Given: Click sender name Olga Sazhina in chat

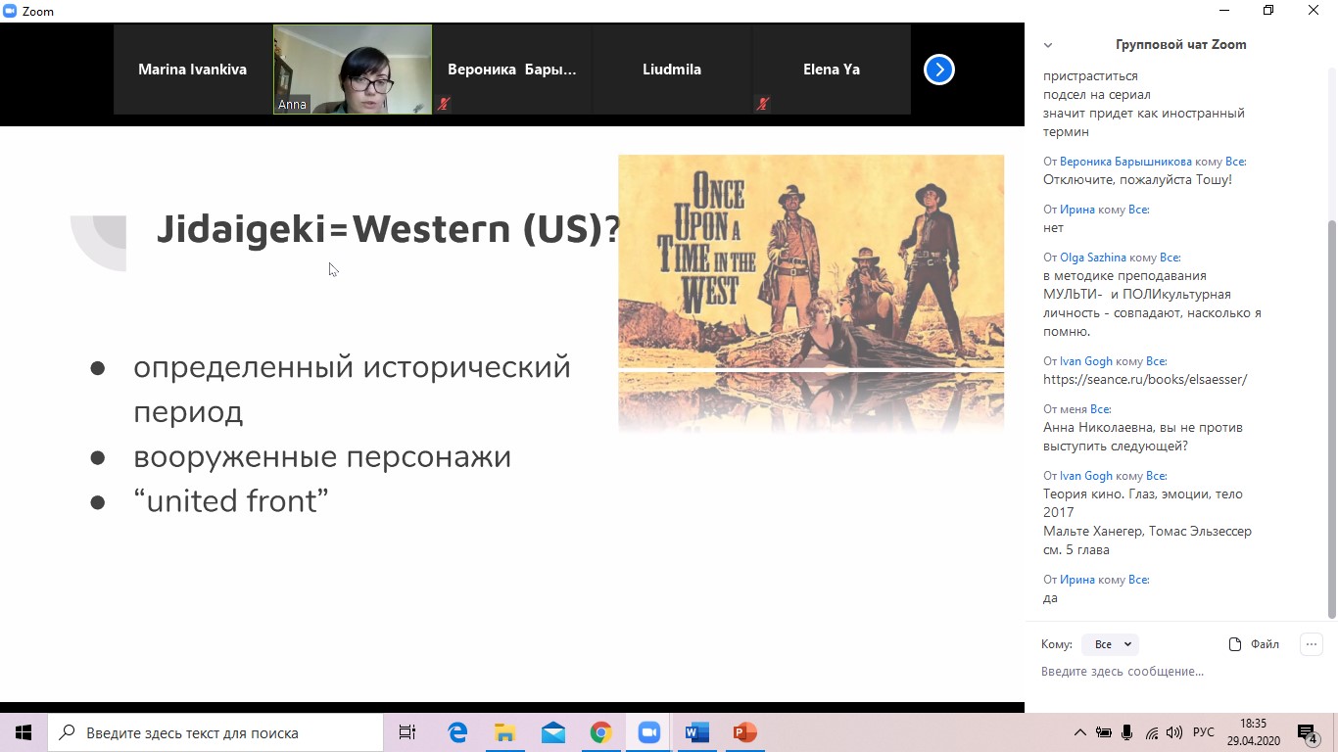Looking at the screenshot, I should click(1093, 258).
